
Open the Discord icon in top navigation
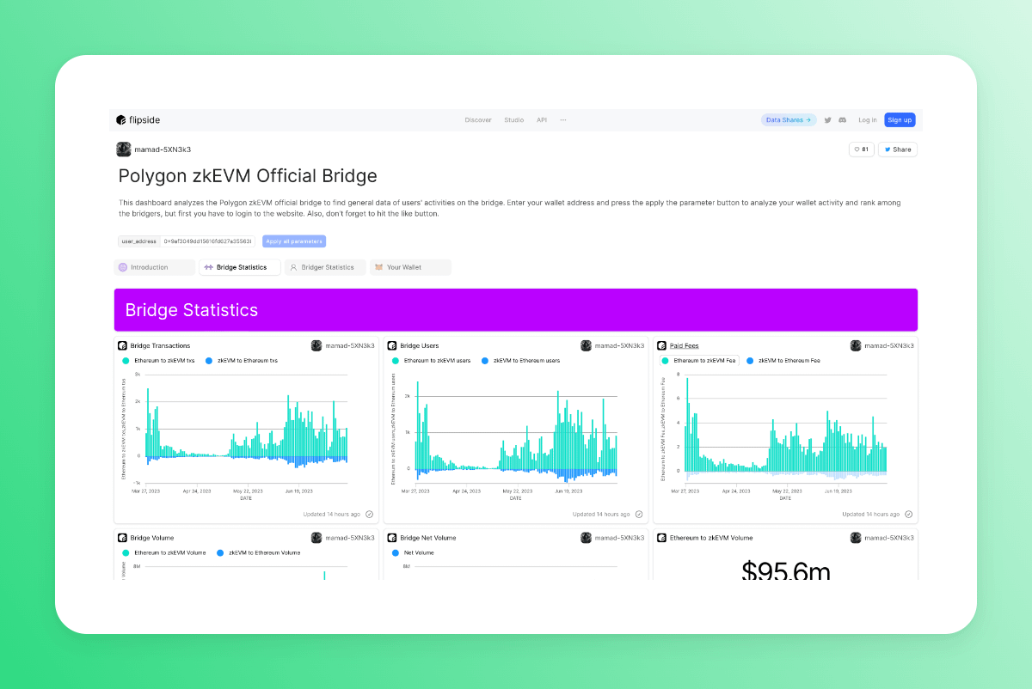click(x=843, y=120)
